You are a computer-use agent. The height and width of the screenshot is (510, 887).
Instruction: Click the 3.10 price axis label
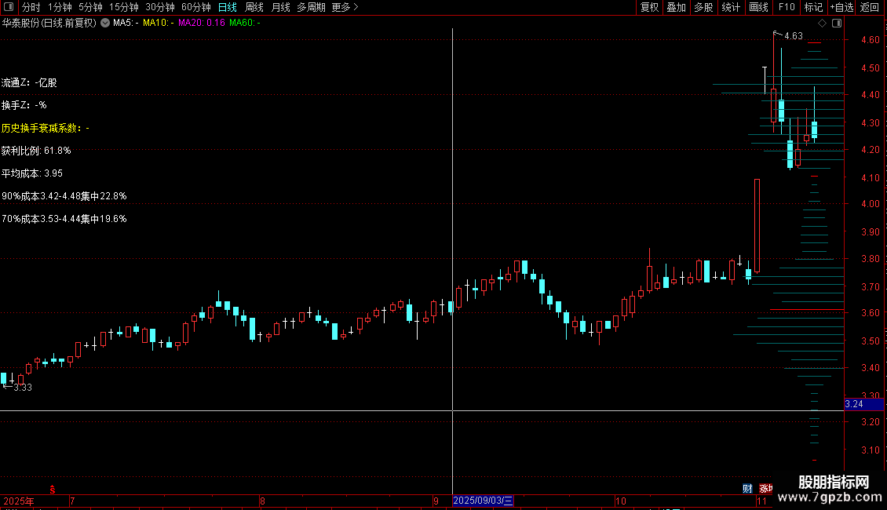click(x=870, y=450)
